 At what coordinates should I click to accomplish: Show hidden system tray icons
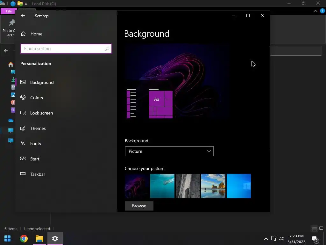266,239
